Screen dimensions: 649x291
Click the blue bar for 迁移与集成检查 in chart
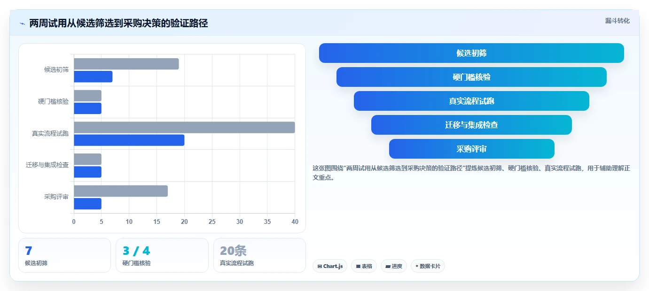coord(87,172)
